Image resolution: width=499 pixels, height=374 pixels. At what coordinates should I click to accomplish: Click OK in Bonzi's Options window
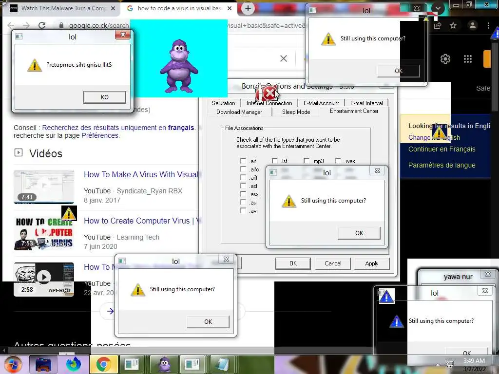click(x=293, y=263)
